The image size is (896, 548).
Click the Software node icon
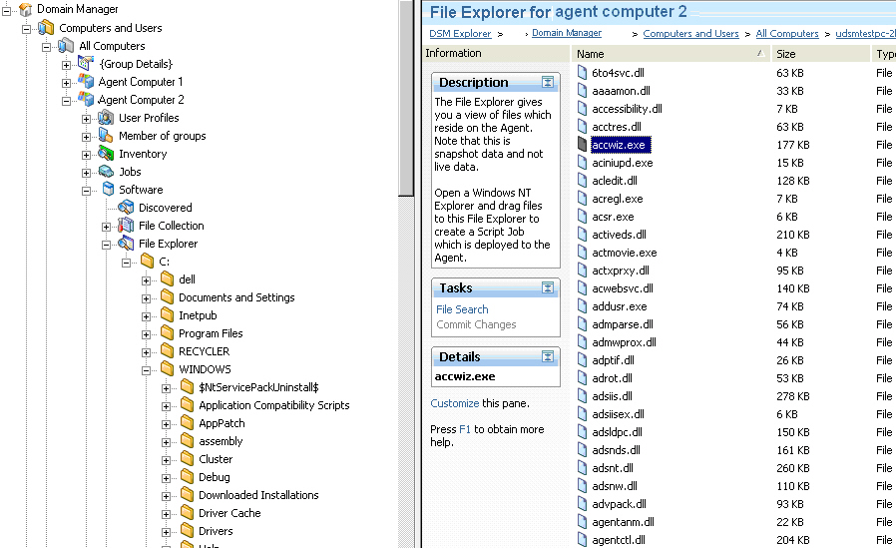point(108,189)
